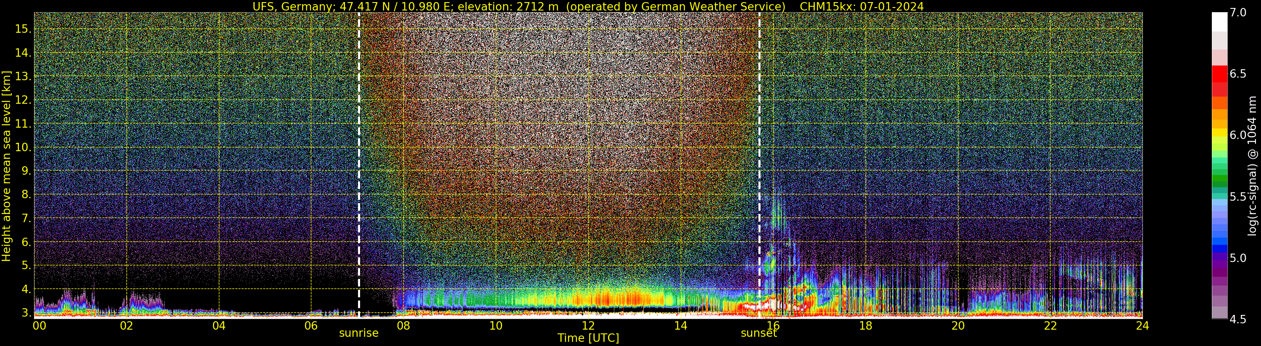Click the time tick label '22'

pos(1050,325)
